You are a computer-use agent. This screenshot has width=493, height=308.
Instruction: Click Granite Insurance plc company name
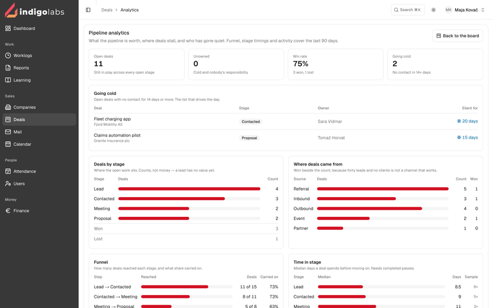pos(112,141)
